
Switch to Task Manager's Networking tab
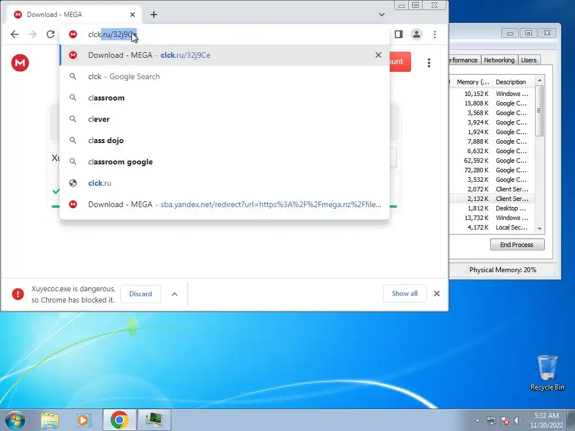tap(499, 60)
